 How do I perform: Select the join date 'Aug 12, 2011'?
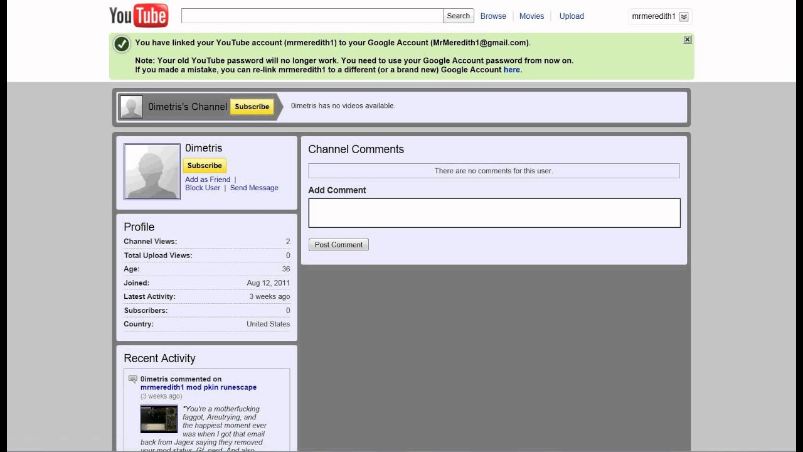pos(269,283)
